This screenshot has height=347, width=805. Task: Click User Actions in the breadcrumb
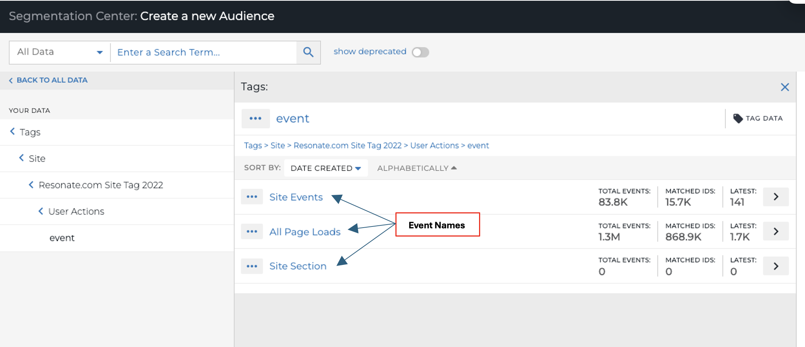pyautogui.click(x=435, y=146)
